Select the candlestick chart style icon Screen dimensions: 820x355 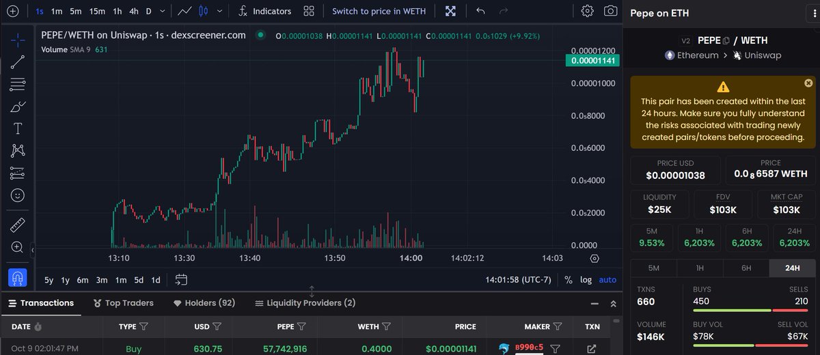[203, 11]
